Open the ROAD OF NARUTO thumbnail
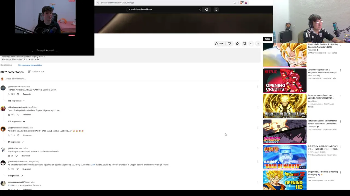Image resolution: width=350 pixels, height=196 pixels. tap(285, 157)
